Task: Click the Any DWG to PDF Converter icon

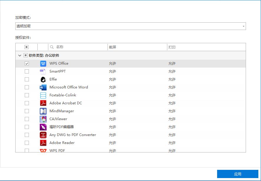Action: point(43,135)
